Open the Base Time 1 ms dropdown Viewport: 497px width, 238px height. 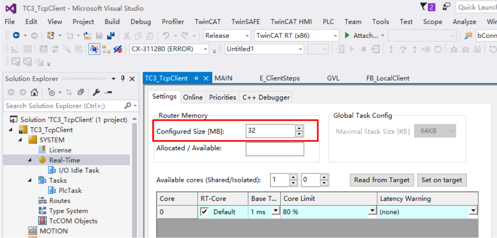pyautogui.click(x=276, y=211)
